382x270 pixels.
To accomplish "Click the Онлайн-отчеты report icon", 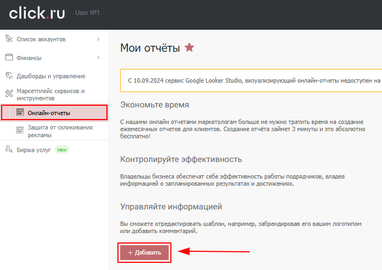I will pyautogui.click(x=20, y=113).
